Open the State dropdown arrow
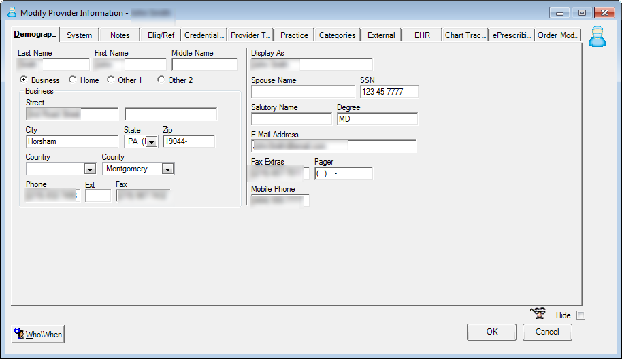 pos(152,142)
